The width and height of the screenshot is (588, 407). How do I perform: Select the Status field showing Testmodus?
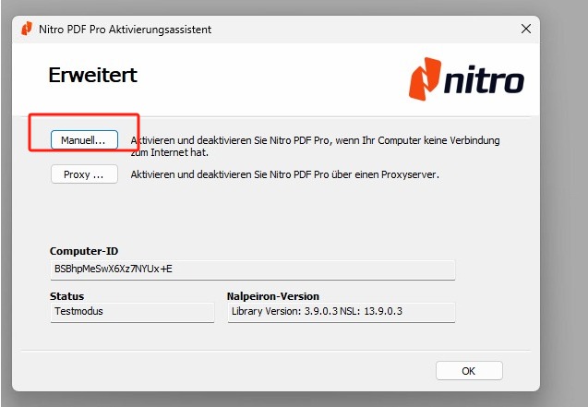(x=131, y=313)
